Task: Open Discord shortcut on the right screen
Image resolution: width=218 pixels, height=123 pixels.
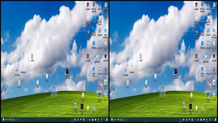Action: coord(208,69)
